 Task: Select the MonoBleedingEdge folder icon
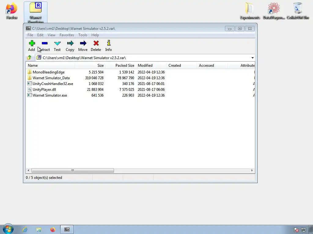pyautogui.click(x=30, y=72)
